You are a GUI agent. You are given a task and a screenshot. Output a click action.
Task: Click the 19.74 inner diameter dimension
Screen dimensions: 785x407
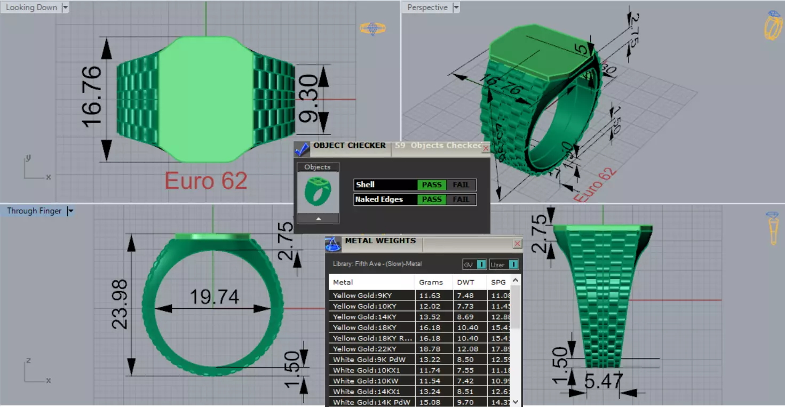coord(215,297)
